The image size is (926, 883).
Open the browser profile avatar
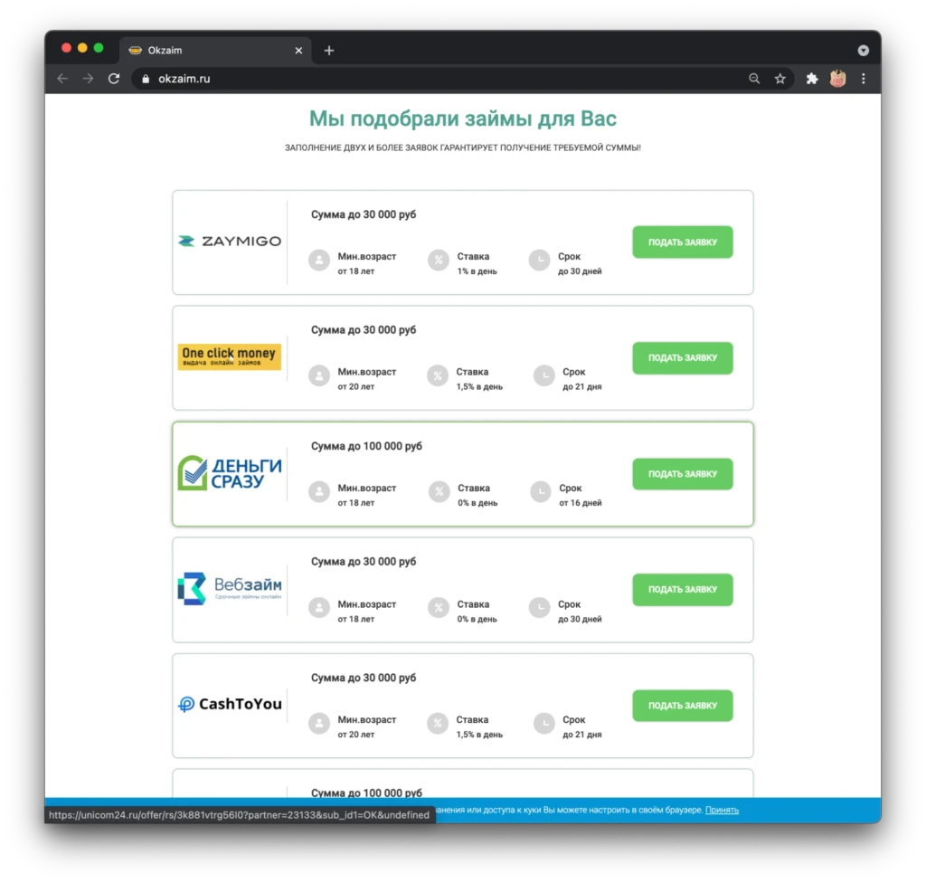coord(837,79)
